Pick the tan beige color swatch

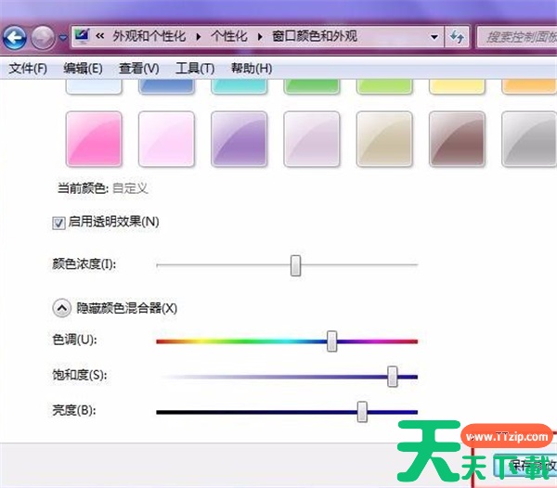pyautogui.click(x=384, y=139)
